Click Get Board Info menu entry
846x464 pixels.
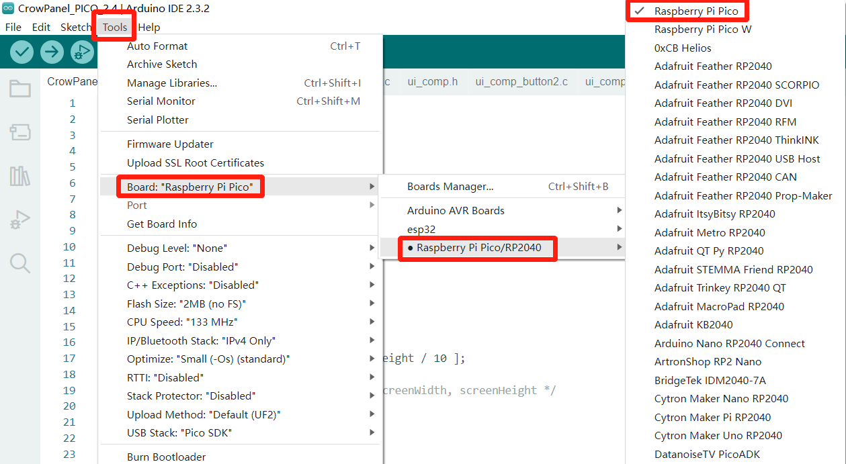[241, 224]
